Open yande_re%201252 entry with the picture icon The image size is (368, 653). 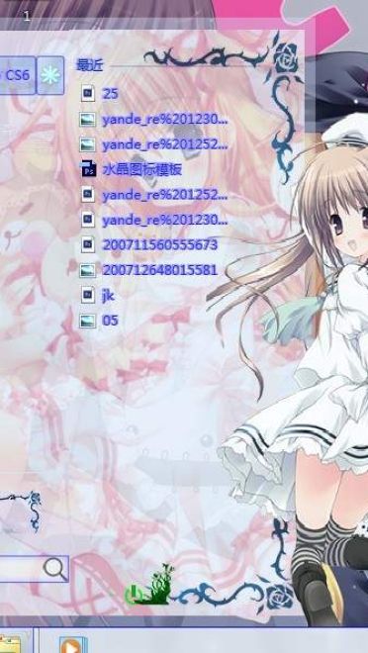tap(153, 144)
